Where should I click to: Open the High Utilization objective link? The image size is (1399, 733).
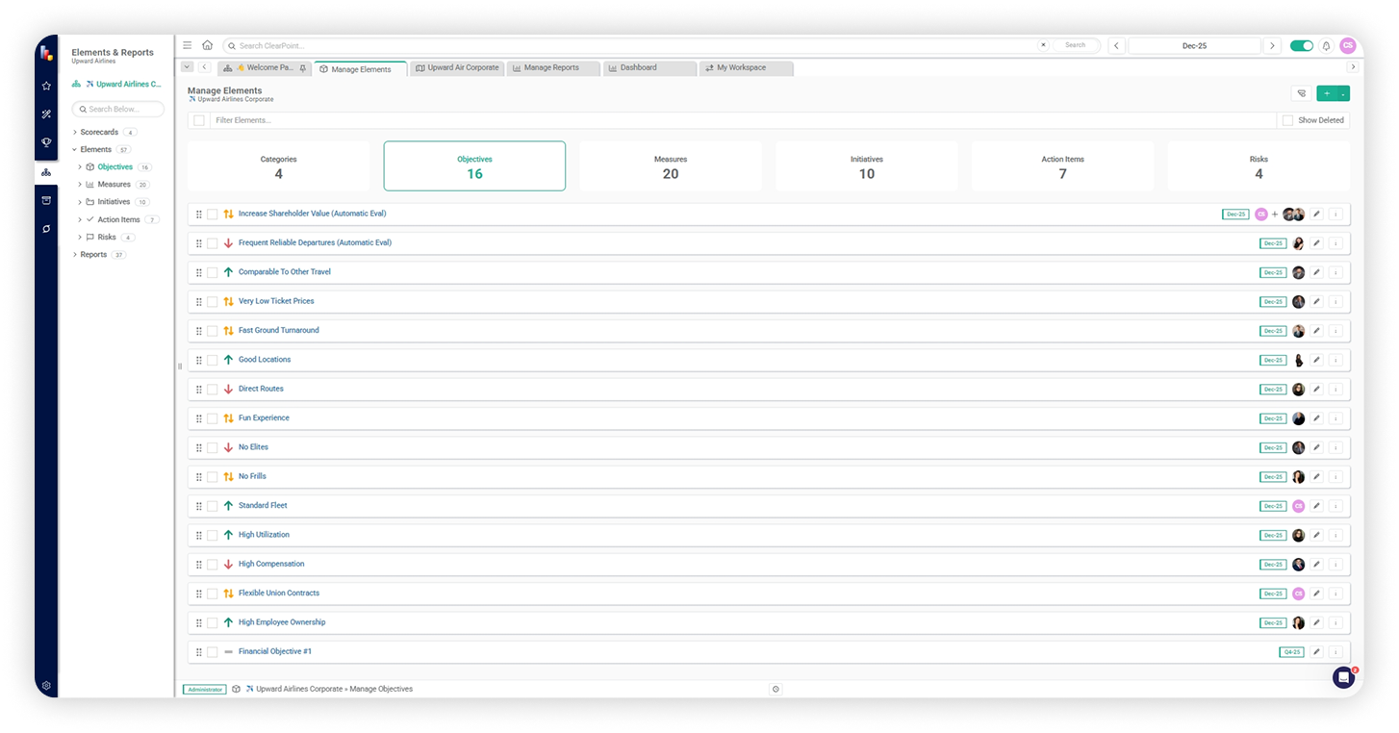(x=264, y=534)
